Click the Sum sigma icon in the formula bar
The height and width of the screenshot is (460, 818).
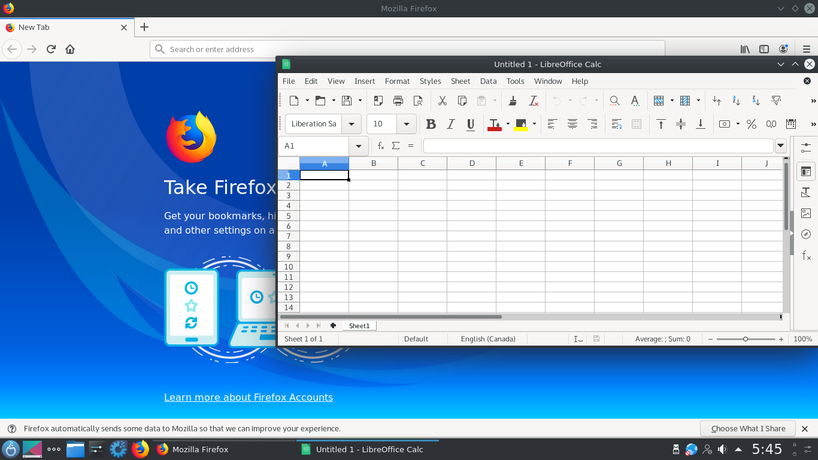point(396,146)
